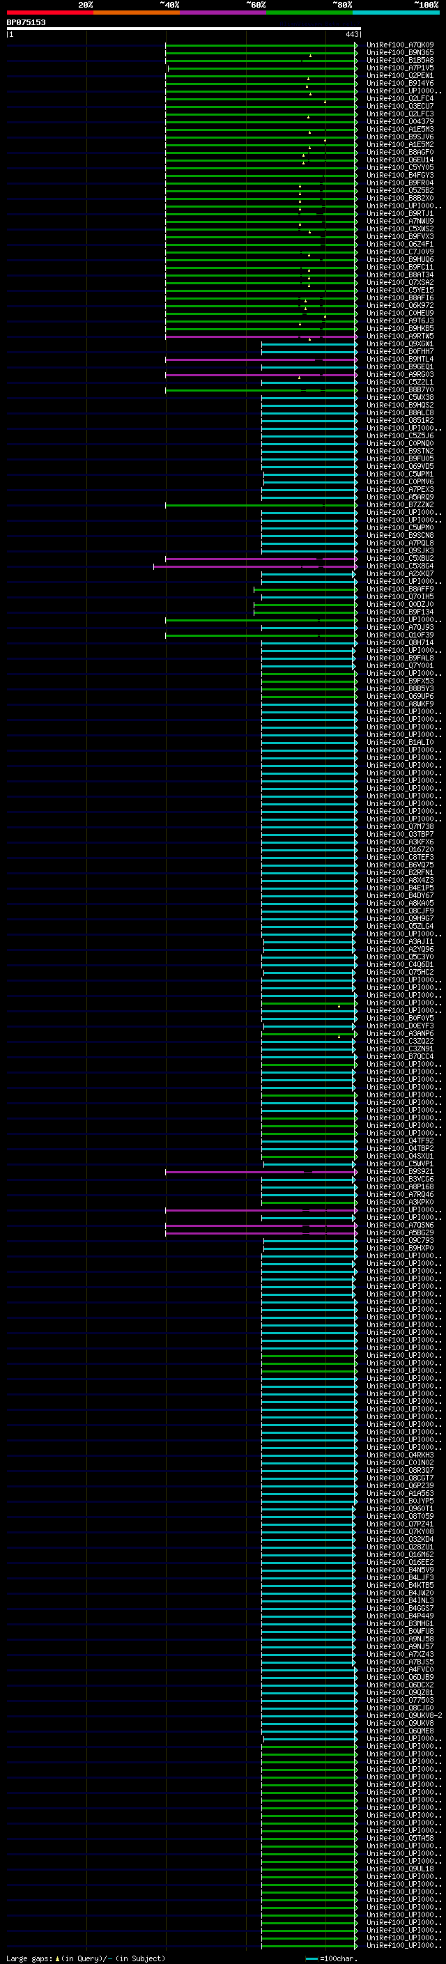Select hit UniRef100_Q9SJK3
Image resolution: width=446 pixels, height=1964 pixels.
click(x=400, y=550)
